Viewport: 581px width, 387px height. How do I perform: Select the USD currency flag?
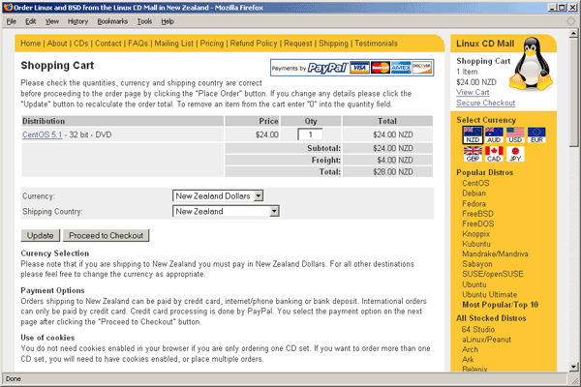[515, 135]
